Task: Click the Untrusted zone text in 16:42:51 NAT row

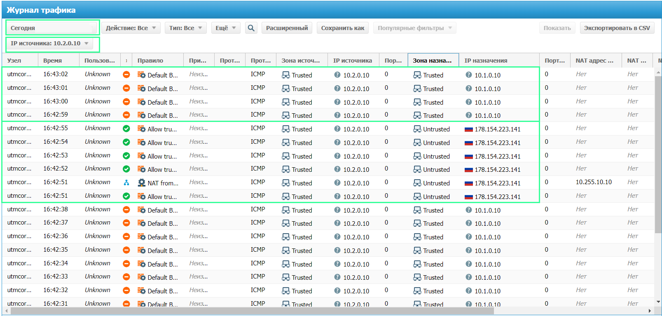Action: click(436, 183)
